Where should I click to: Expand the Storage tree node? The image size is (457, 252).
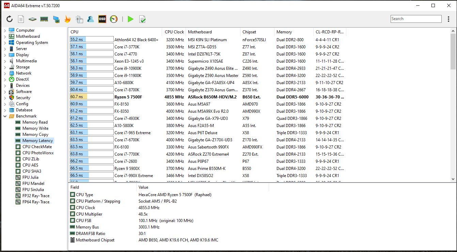pos(5,67)
